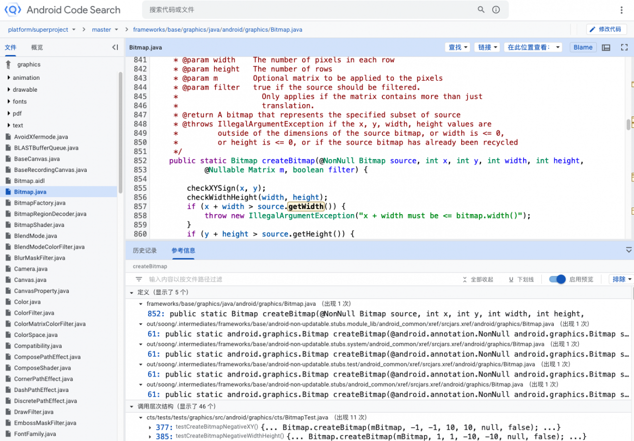Enter fullscreen code view
Viewport: 634px width, 441px height.
tap(624, 48)
